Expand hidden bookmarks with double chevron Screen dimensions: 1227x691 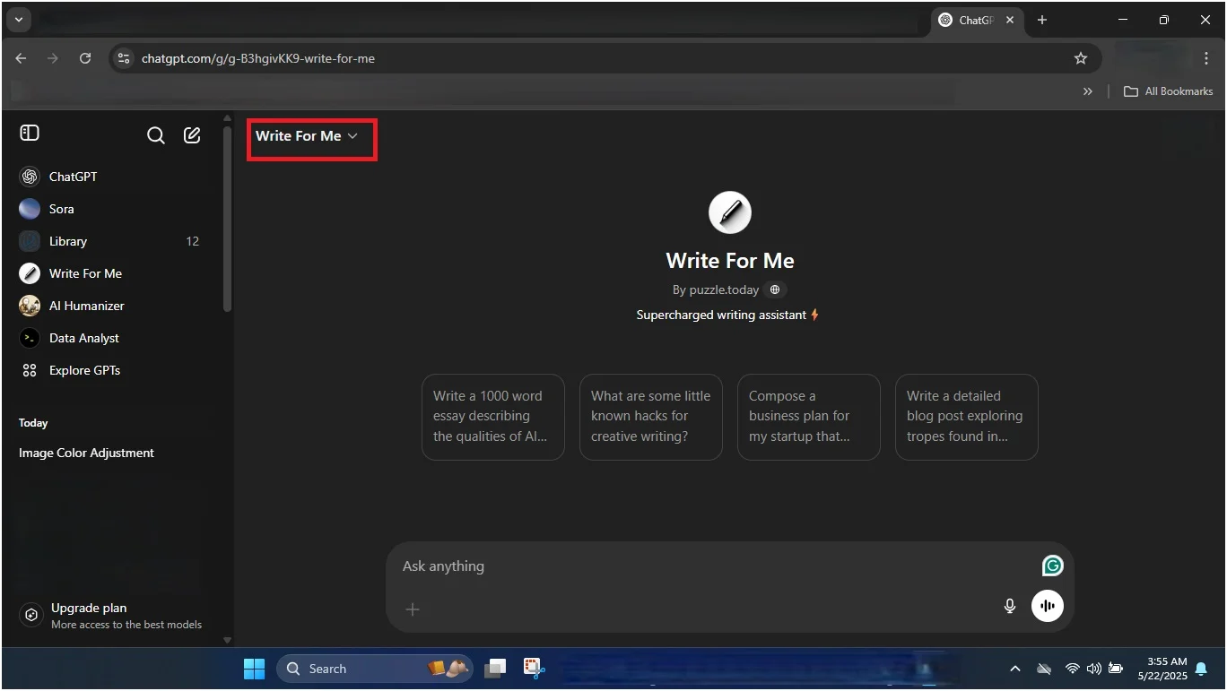coord(1088,91)
